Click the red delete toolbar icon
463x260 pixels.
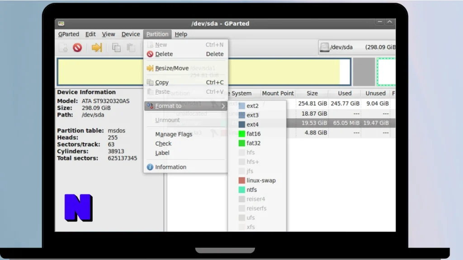[x=77, y=47]
